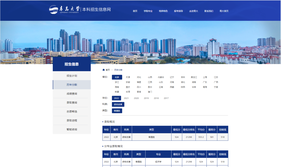Open 智能咨询 in the sidebar
281x167 pixels.
[x=71, y=129]
